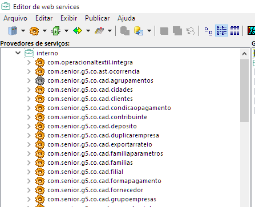Click gear icon of cad.duplicarempresa

pyautogui.click(x=40, y=135)
